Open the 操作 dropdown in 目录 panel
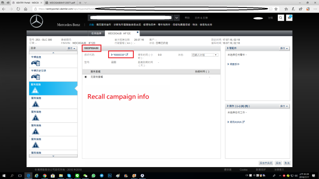 [71, 48]
